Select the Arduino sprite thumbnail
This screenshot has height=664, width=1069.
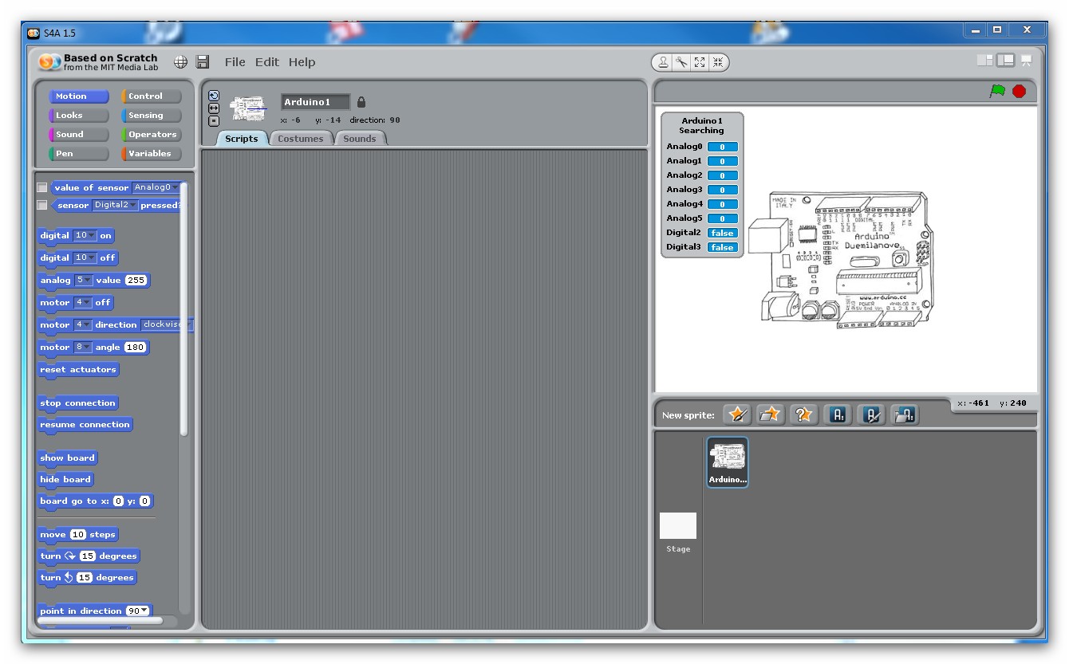[x=727, y=462]
